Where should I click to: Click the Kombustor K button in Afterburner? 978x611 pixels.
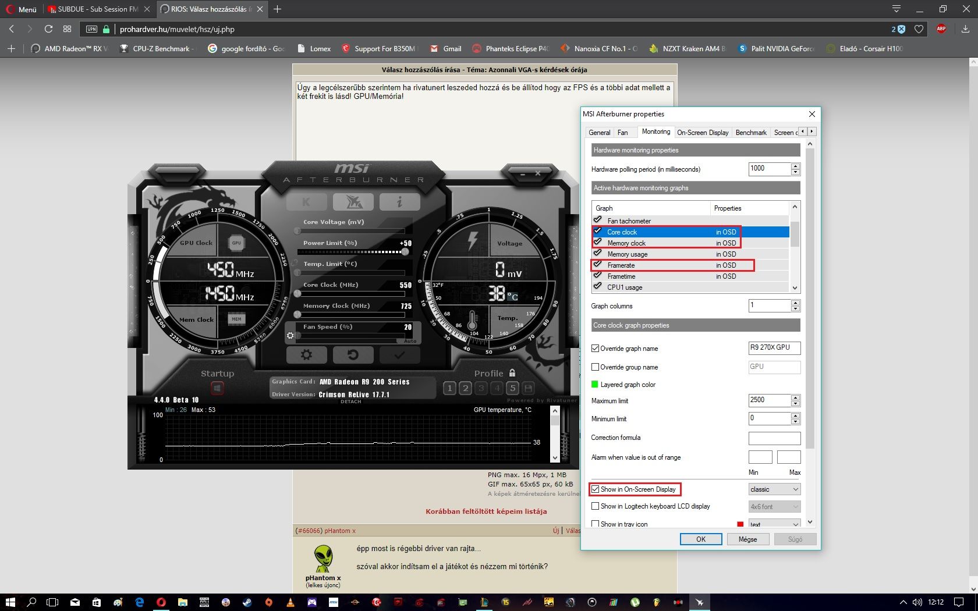point(306,202)
